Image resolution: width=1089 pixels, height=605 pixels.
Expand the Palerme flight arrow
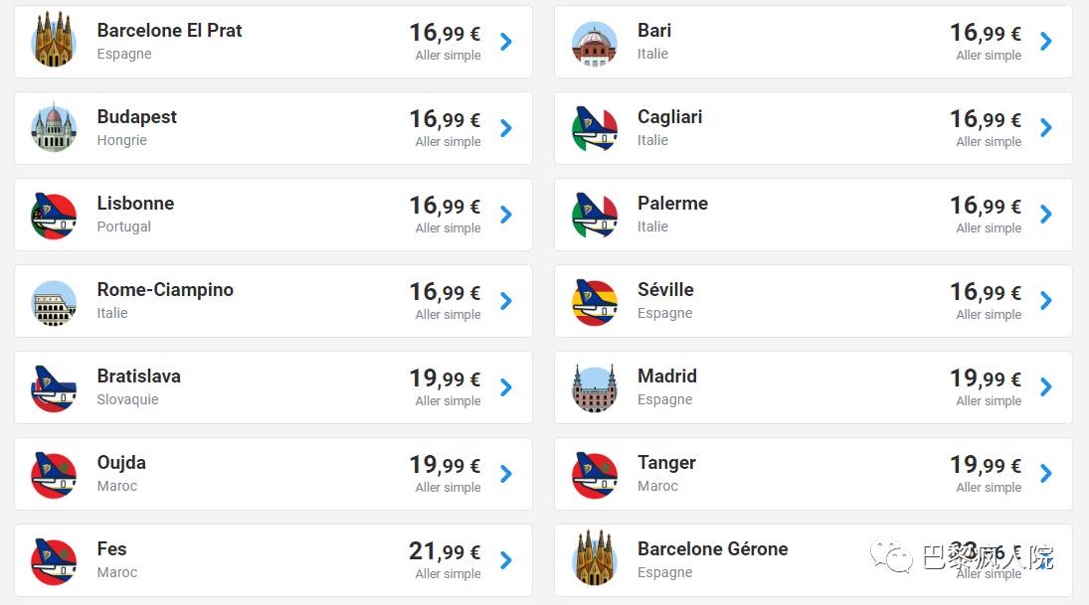1046,215
